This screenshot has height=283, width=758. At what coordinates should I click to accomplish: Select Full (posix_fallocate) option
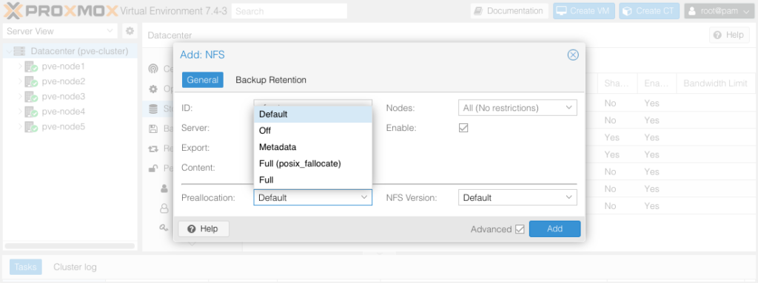(313, 164)
